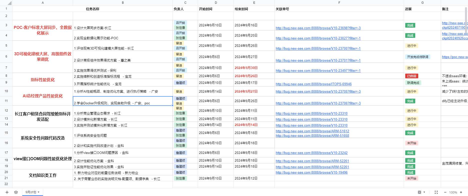Select row 11 header

click(6, 101)
